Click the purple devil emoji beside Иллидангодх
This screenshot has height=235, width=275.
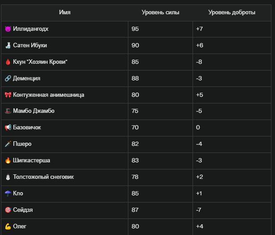[x=8, y=29]
